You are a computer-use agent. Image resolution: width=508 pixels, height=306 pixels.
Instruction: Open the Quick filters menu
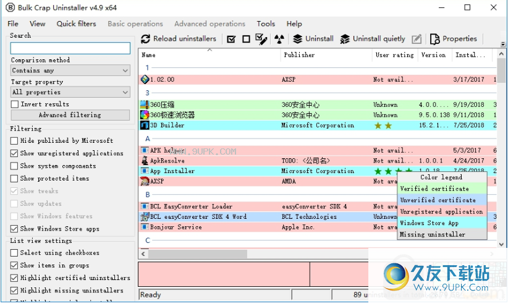pos(76,23)
